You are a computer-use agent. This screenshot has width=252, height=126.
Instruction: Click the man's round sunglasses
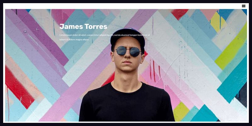(128, 51)
